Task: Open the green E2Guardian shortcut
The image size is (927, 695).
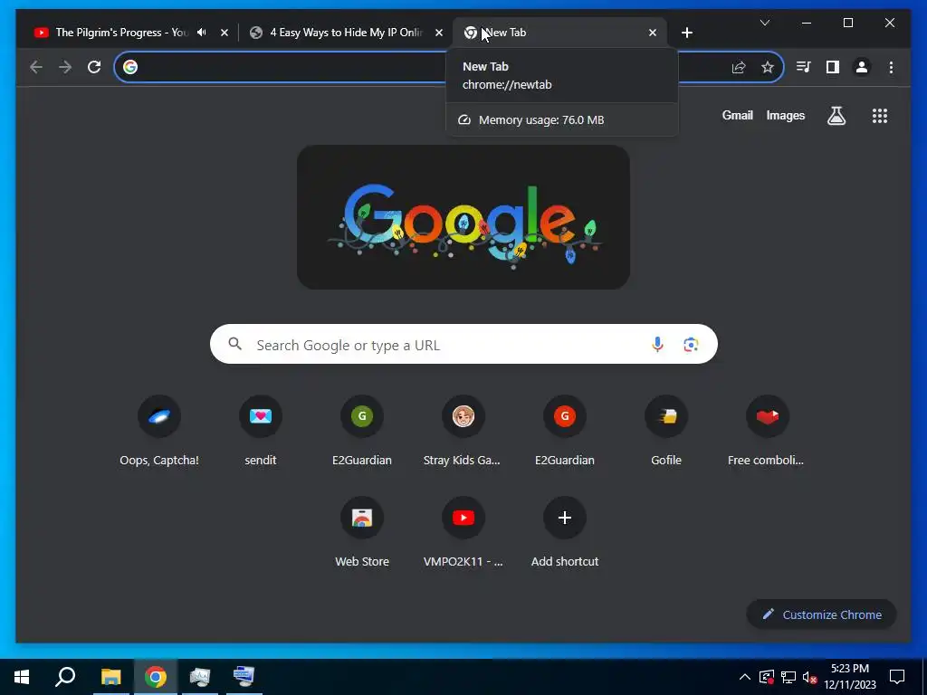Action: coord(362,432)
